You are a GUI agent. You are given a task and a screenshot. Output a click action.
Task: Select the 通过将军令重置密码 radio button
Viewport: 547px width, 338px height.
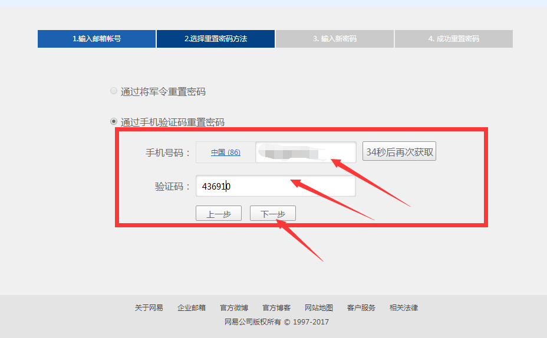pos(114,91)
